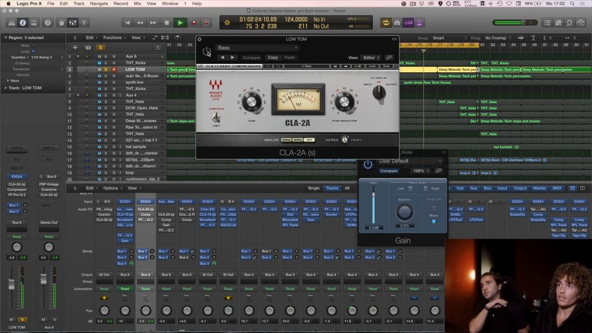Open the Functions menu in Tracks area
Screen dimensions: 592x333
click(x=114, y=38)
